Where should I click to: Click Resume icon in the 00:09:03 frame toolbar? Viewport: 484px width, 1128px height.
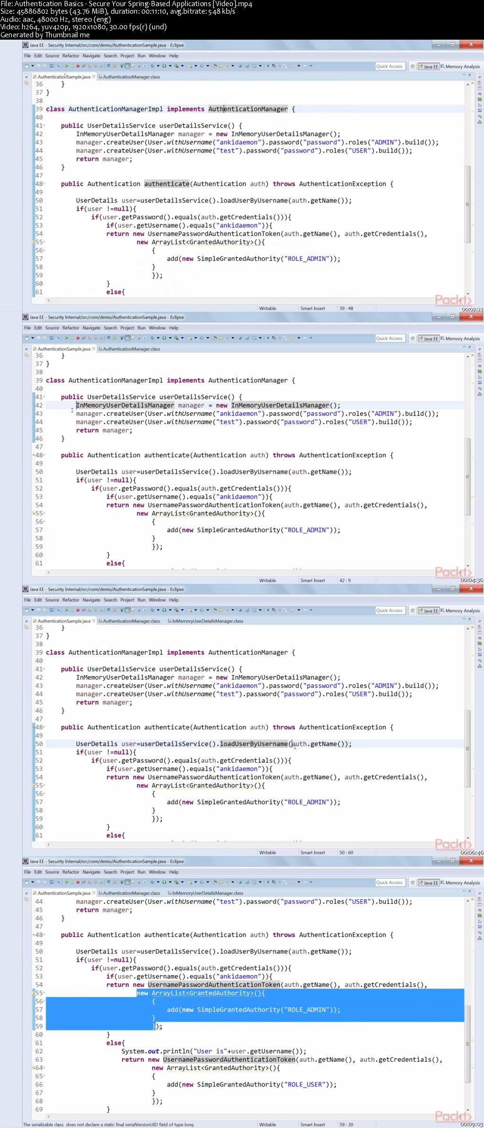tap(66, 882)
